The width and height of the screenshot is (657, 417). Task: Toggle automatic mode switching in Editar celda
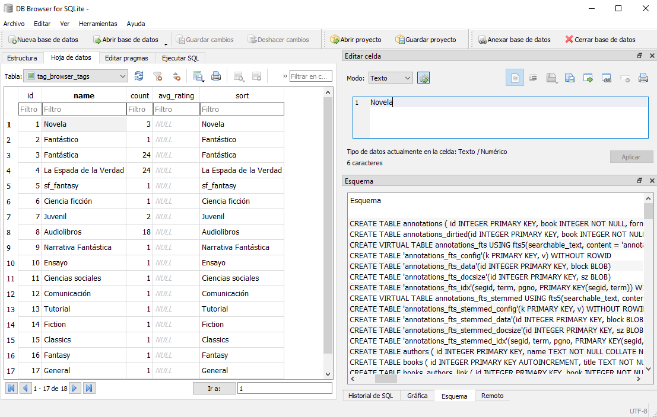tap(423, 78)
